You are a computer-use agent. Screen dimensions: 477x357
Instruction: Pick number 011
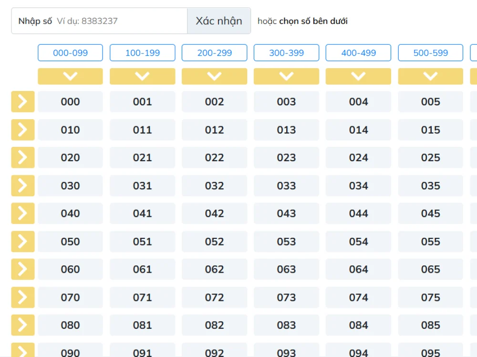coord(142,130)
